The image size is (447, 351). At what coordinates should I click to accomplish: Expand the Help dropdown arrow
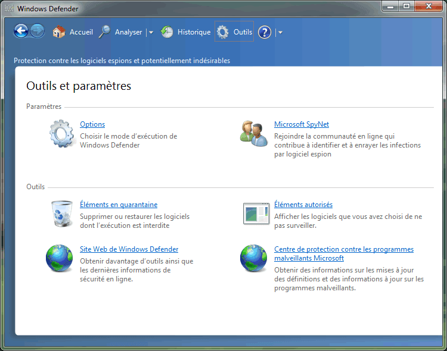(280, 33)
